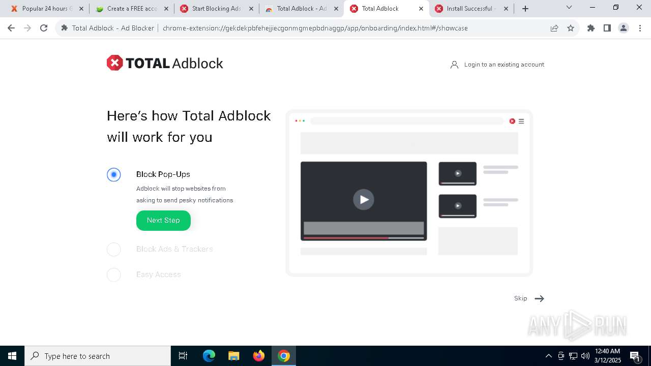Click the Block Ads & Trackers label
651x366 pixels.
click(174, 249)
